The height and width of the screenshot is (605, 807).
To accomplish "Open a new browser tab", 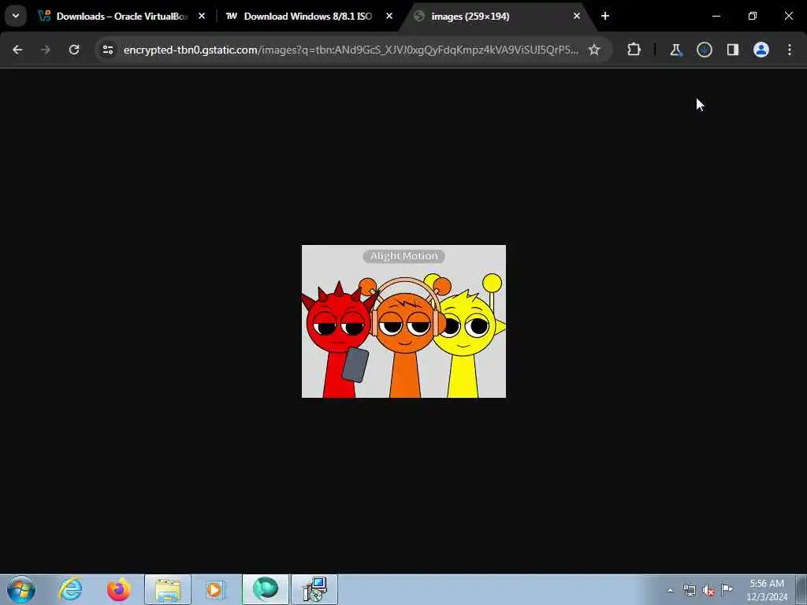I will tap(605, 17).
